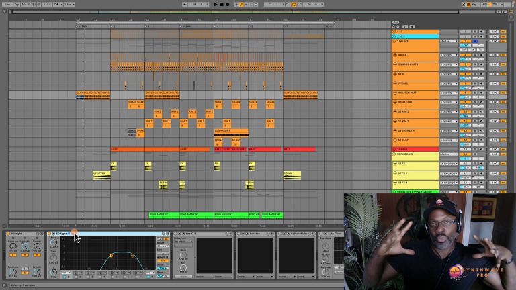Click the BREAK locator marker
Screen dimensions: 516x290
(186, 26)
